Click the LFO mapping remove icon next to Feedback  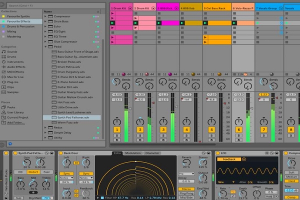pyautogui.click(x=244, y=159)
